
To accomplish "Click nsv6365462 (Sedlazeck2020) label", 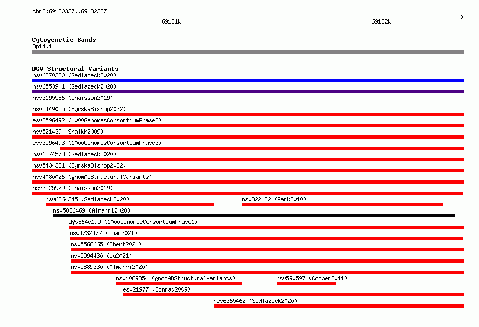I will 256,301.
